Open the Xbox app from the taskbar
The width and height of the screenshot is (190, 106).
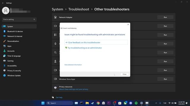[125, 103]
